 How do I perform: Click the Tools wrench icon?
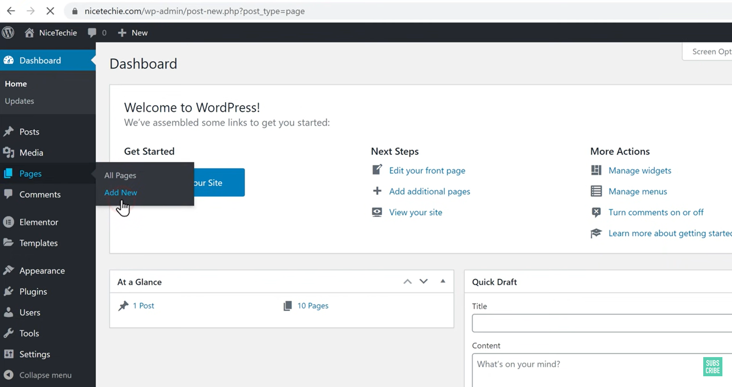[x=8, y=333]
